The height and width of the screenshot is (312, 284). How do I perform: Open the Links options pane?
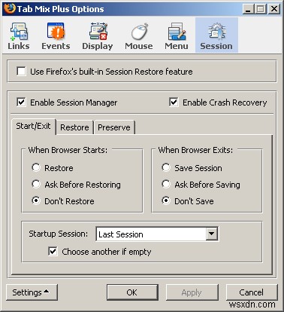pyautogui.click(x=19, y=35)
